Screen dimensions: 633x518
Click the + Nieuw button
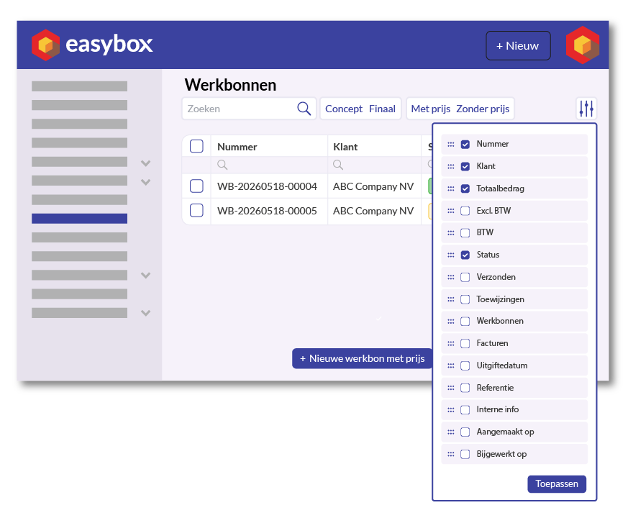click(518, 45)
